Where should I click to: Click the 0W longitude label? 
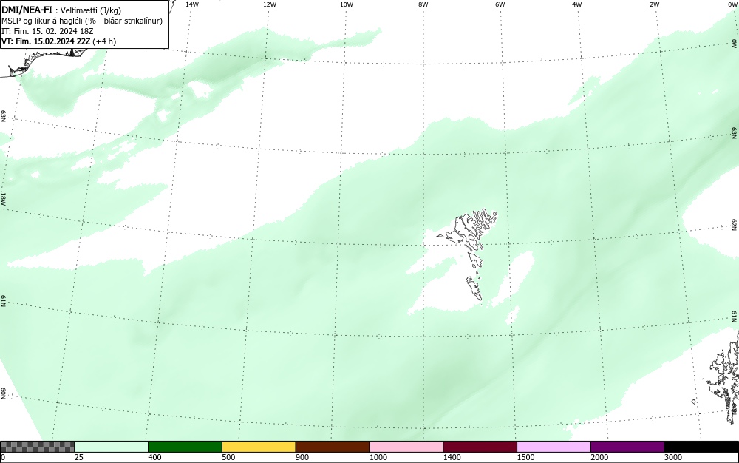732,4
